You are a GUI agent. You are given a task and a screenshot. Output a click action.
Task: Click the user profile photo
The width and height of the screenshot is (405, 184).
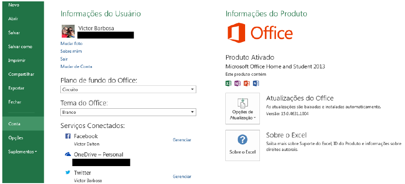[68, 31]
